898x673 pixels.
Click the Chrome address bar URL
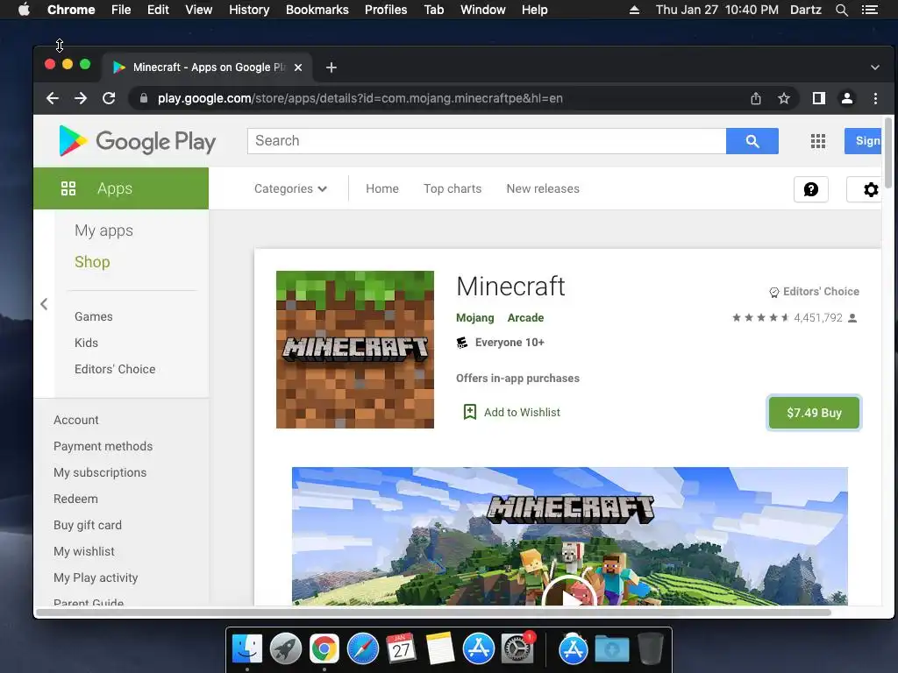[360, 98]
